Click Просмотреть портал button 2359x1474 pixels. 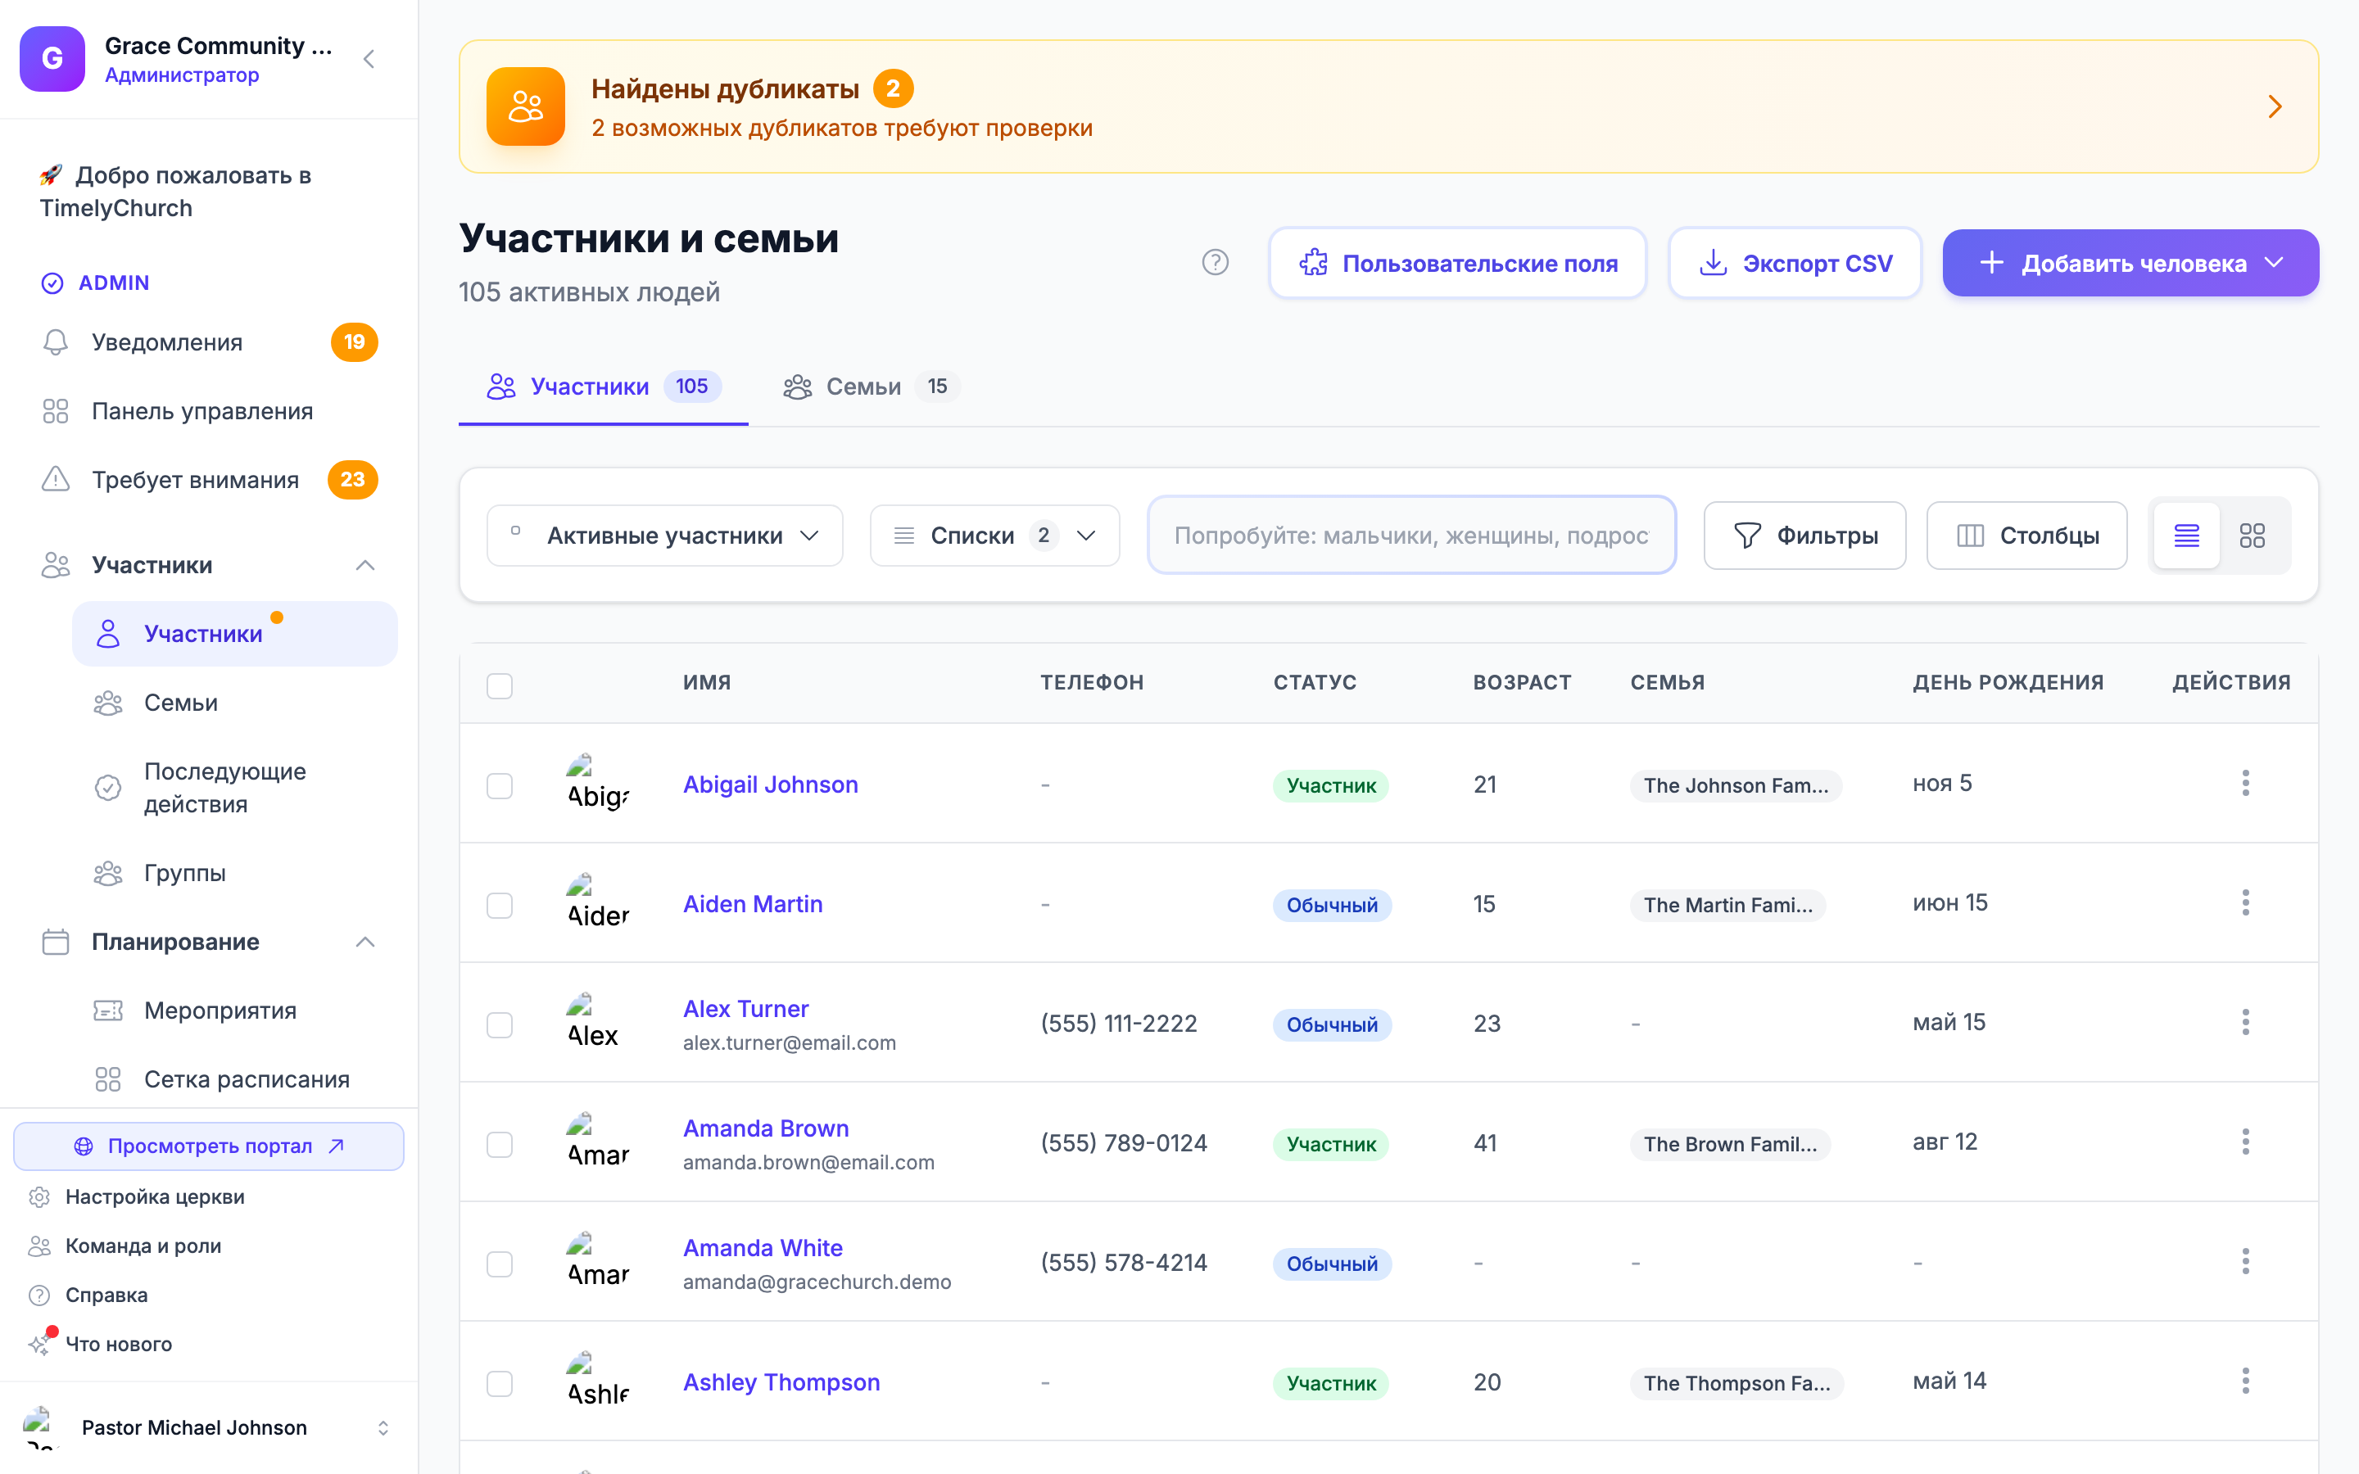209,1146
